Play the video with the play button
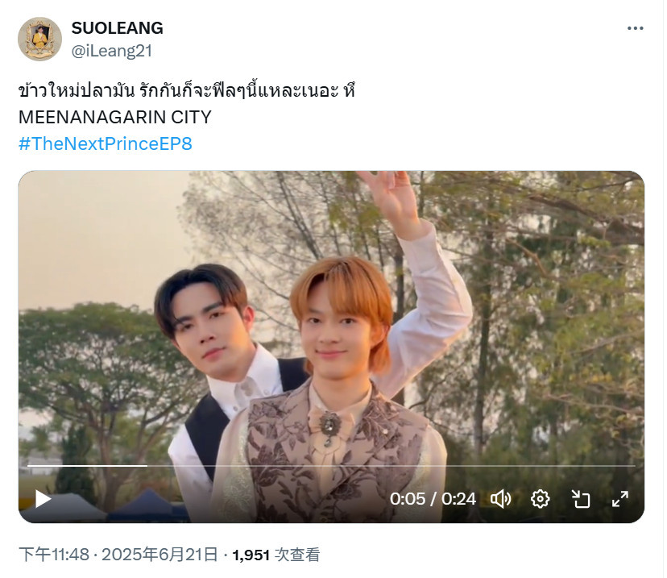 point(43,499)
